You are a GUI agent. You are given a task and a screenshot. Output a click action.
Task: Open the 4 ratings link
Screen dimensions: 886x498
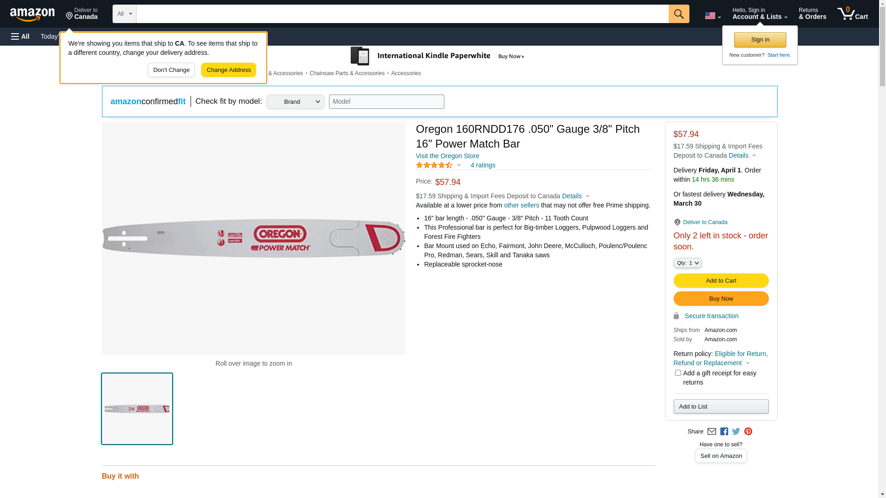coord(483,165)
